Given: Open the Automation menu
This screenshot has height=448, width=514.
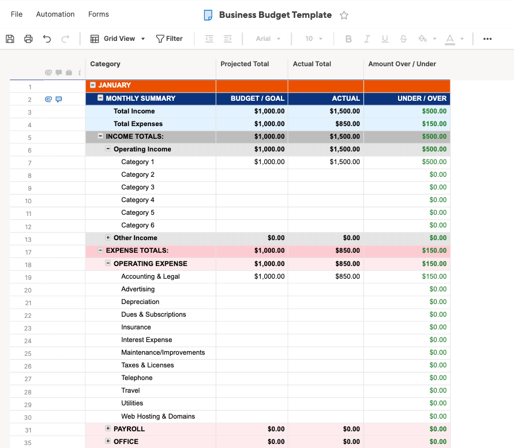Looking at the screenshot, I should 55,14.
